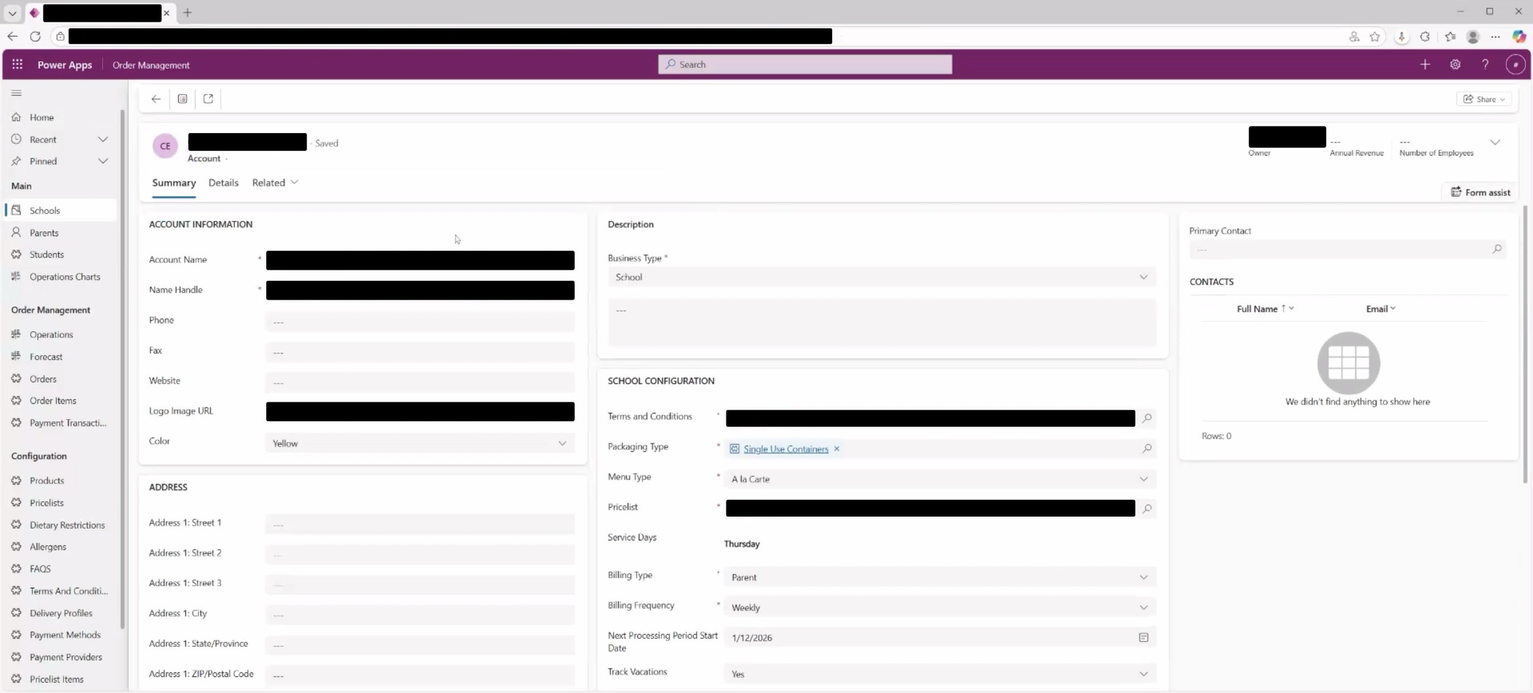Switch to the Details tab
Viewport: 1533px width, 693px height.
(223, 183)
